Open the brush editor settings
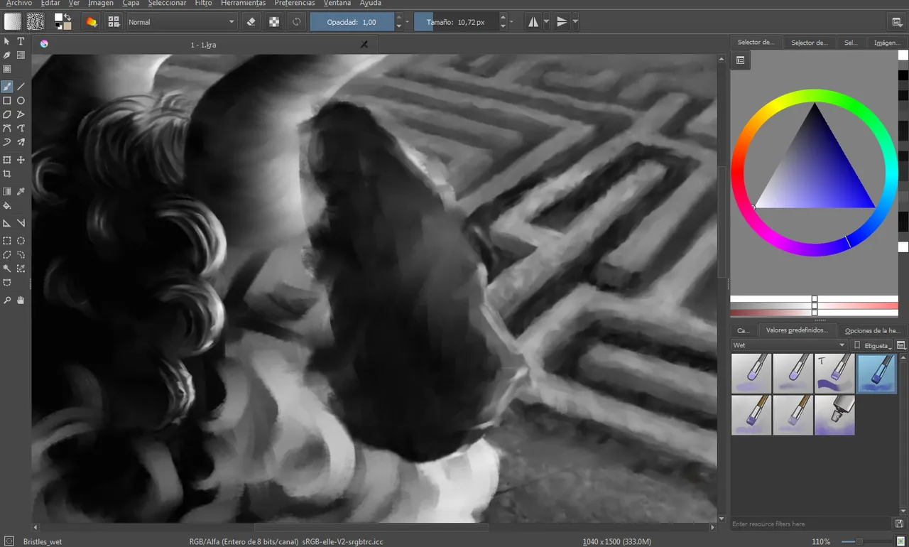The height and width of the screenshot is (547, 909). tap(92, 22)
